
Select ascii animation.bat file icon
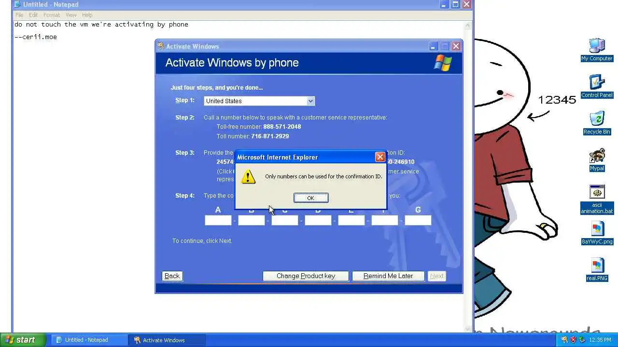(x=597, y=200)
